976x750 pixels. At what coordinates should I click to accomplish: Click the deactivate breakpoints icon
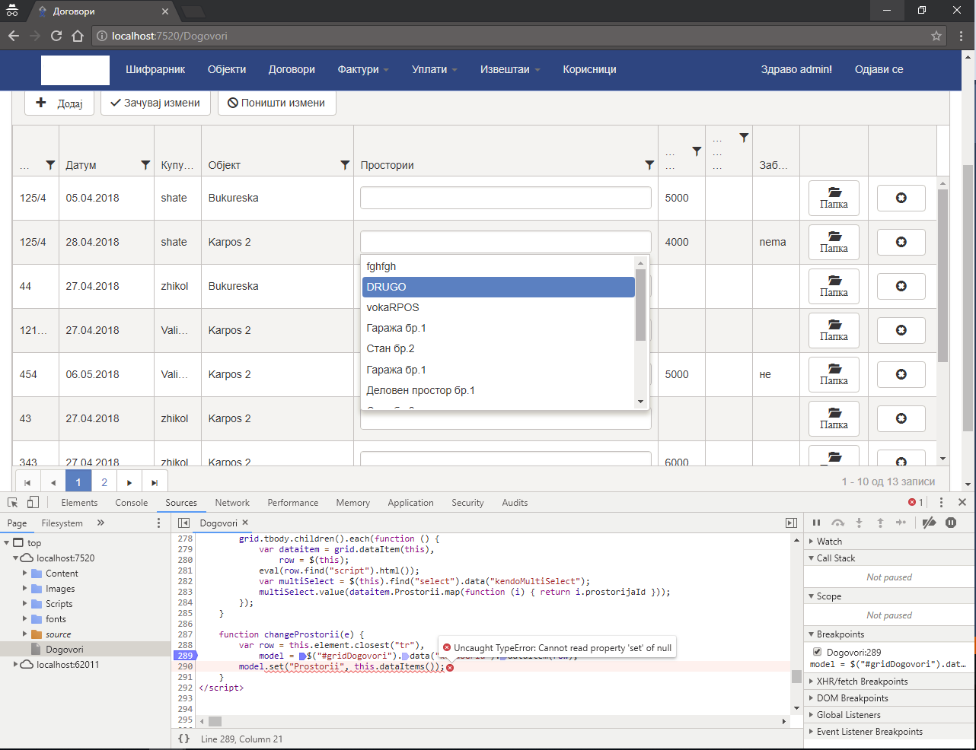pyautogui.click(x=929, y=523)
